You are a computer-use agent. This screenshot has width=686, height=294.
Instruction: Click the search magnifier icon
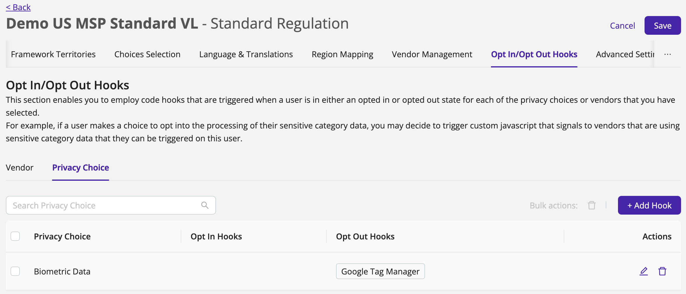click(205, 205)
